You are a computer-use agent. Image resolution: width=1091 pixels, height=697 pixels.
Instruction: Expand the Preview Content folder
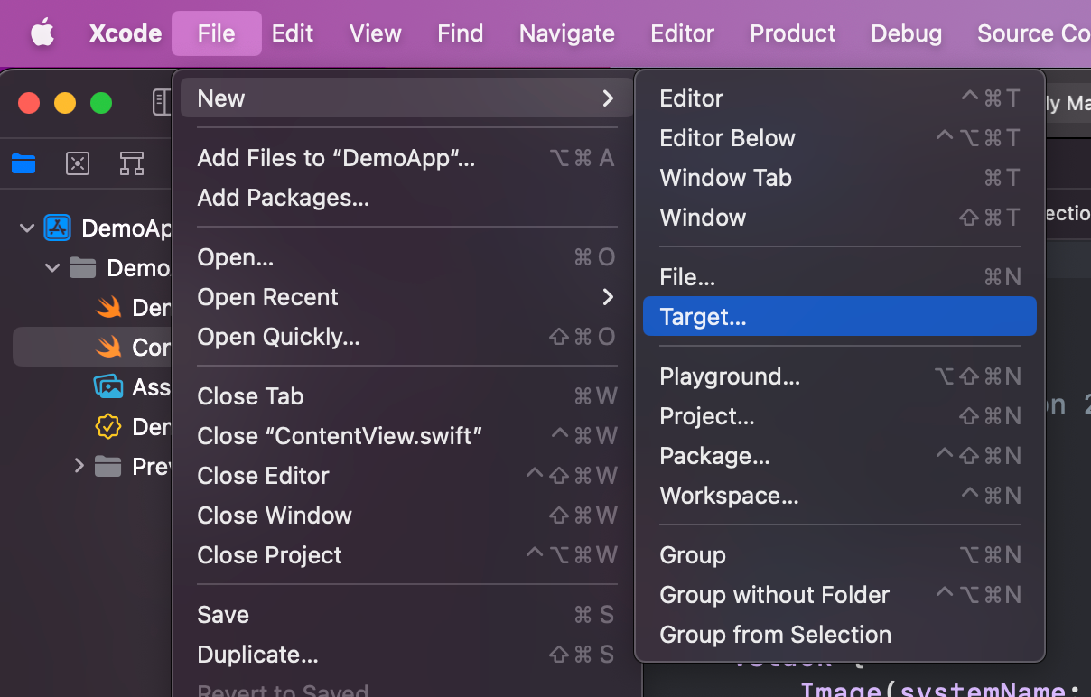(x=77, y=466)
